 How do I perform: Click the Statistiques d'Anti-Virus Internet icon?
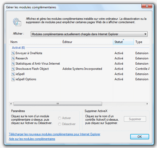tap(13, 63)
